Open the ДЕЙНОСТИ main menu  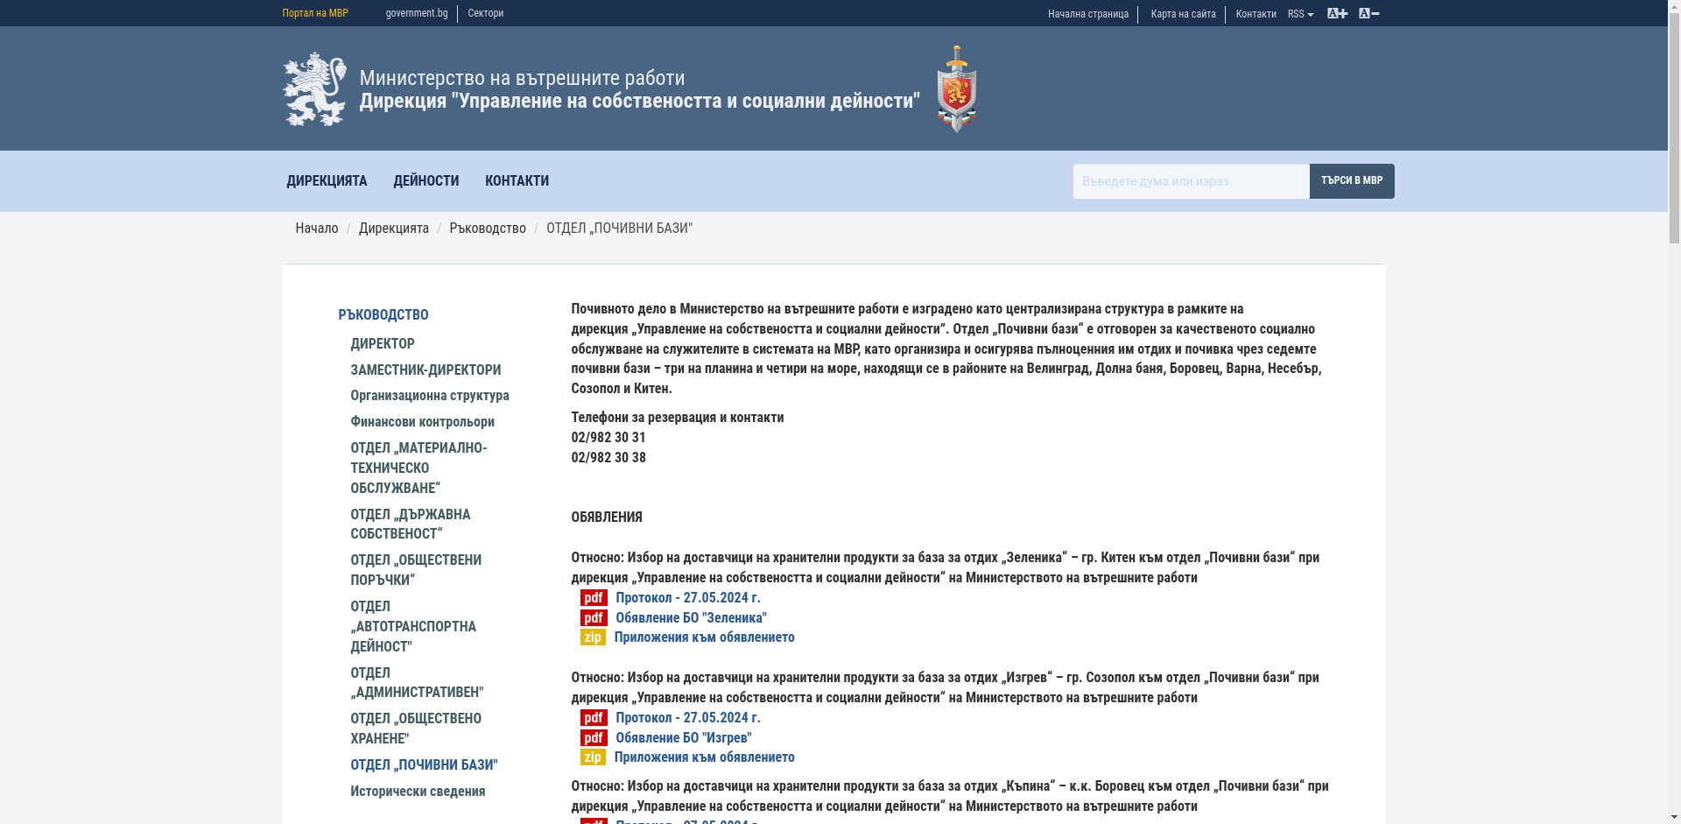[x=426, y=181]
